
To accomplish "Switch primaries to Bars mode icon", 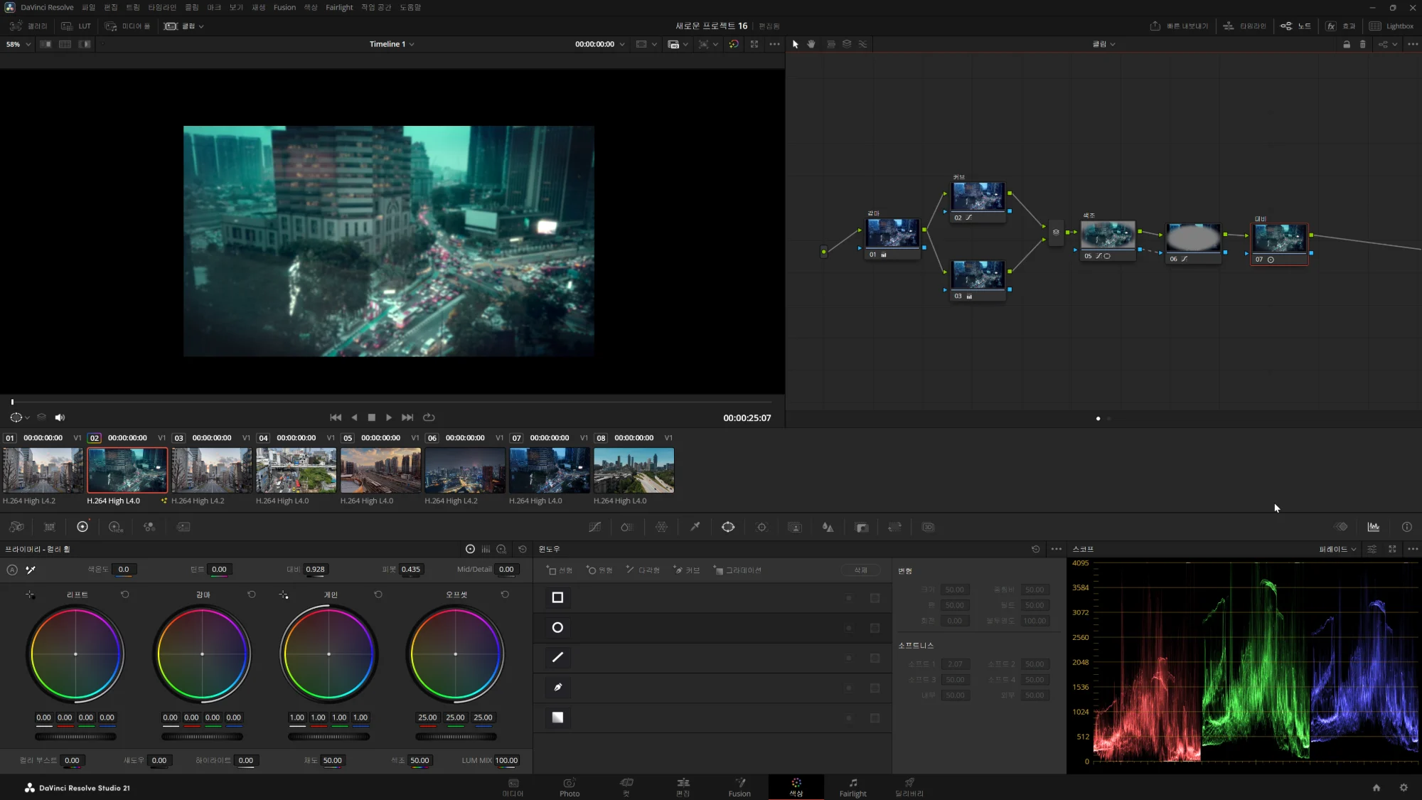I will click(486, 549).
